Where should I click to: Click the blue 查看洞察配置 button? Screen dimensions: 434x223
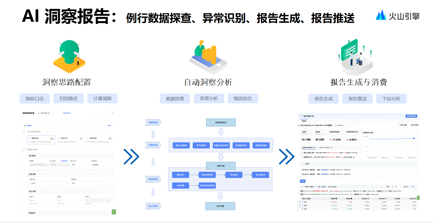[x=411, y=116]
